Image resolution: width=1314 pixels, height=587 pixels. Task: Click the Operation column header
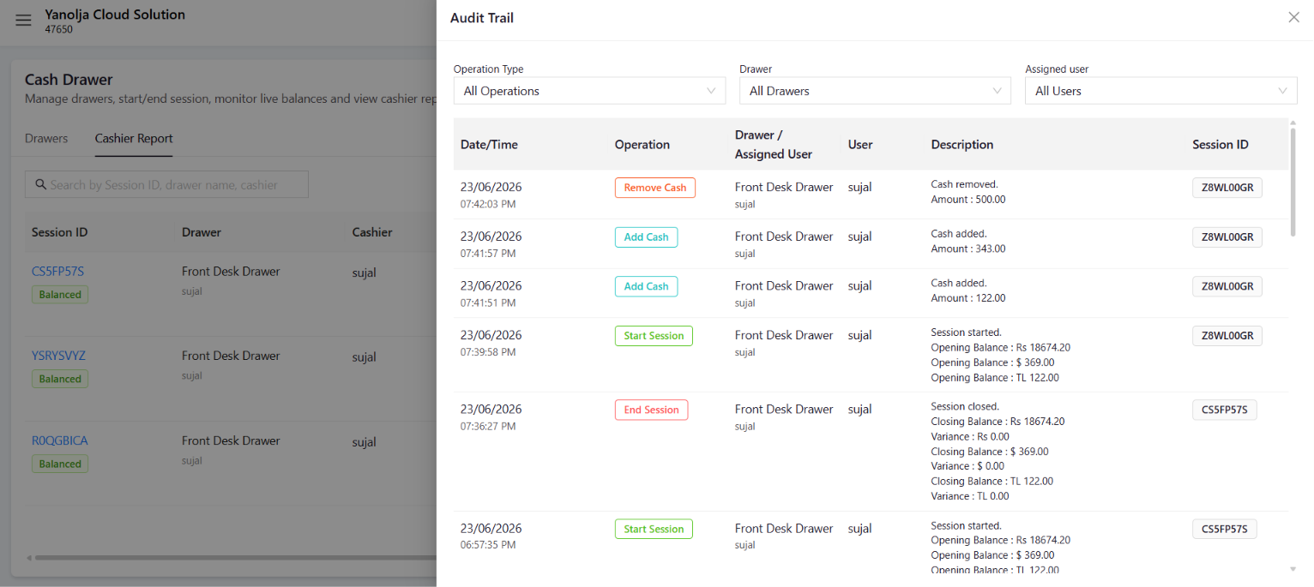coord(642,145)
